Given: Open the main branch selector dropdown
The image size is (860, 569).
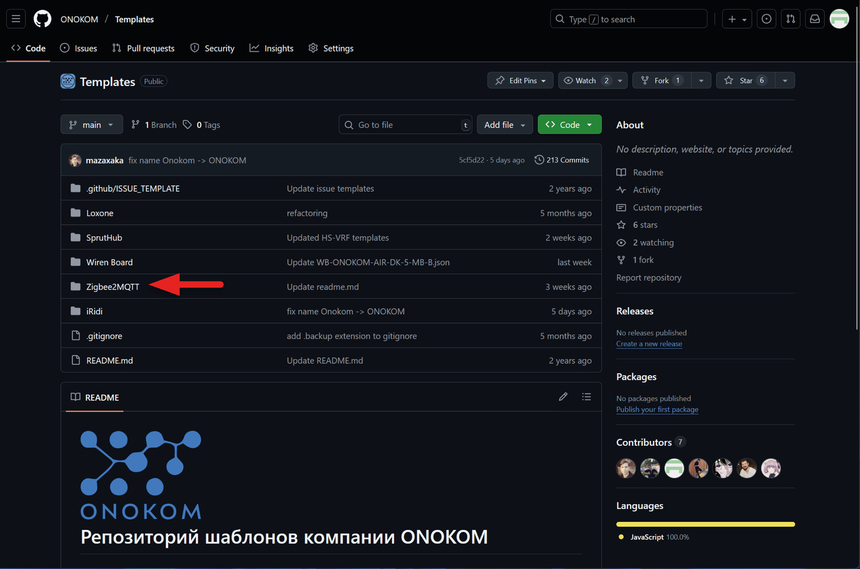Looking at the screenshot, I should (x=91, y=124).
